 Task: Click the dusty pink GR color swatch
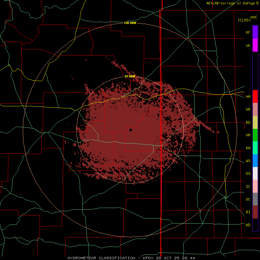(x=255, y=109)
